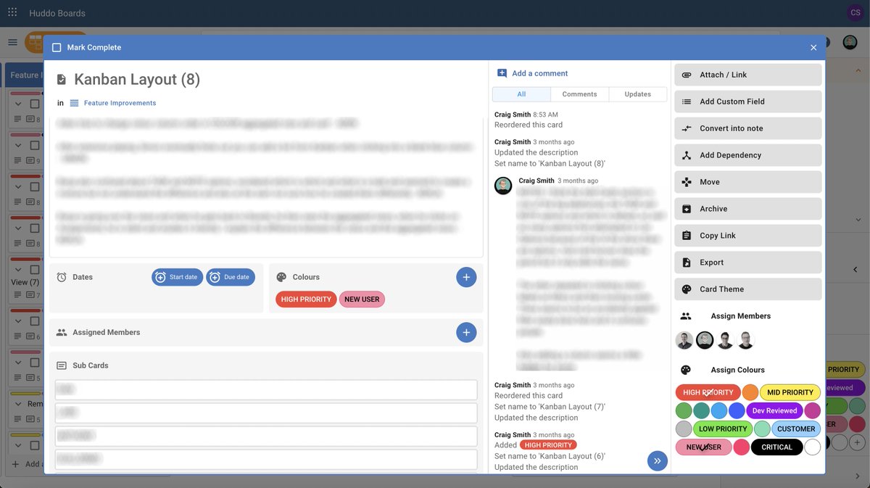This screenshot has width=870, height=488.
Task: Switch to the All activity tab
Action: click(x=521, y=94)
